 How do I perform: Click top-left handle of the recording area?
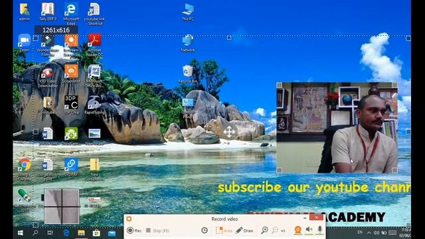(35, 39)
